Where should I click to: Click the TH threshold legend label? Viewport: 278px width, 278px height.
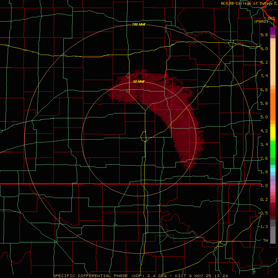coord(265,241)
